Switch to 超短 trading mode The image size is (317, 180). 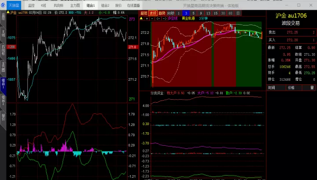pos(144,13)
